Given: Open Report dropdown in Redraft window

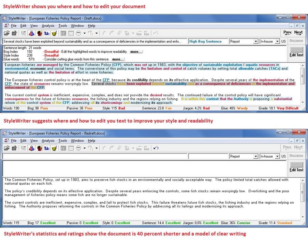Looking at the screenshot, I should pos(255,156).
